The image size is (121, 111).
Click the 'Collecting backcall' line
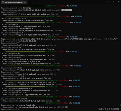10,43
